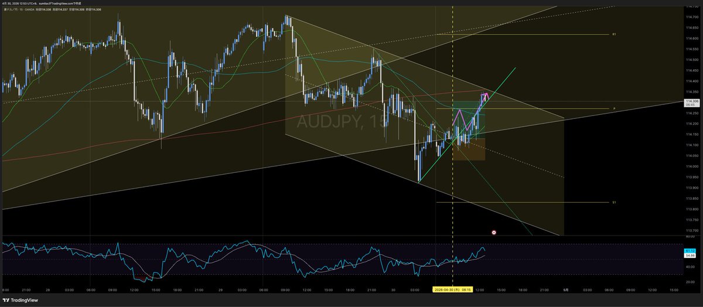
Task: Click the RSI value label 61.12
Action: [x=690, y=251]
